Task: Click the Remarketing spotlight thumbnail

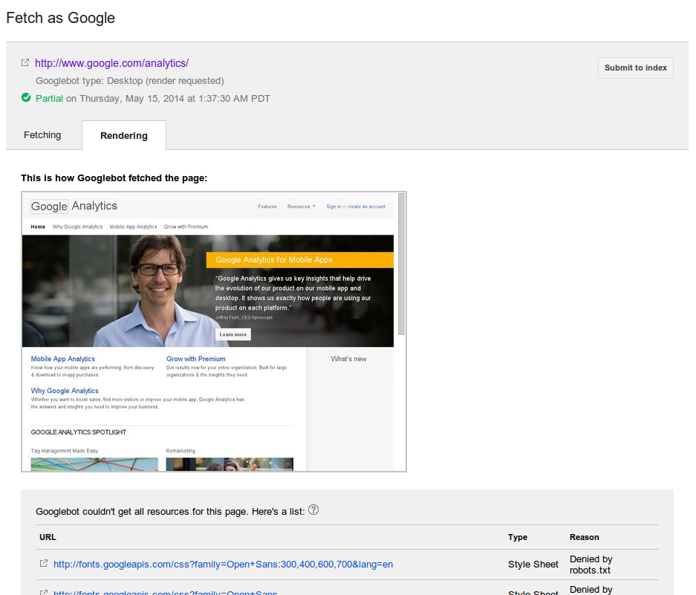Action: [230, 464]
